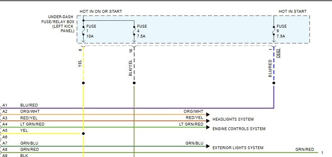Open the ENGINE CONTROLS SYSTEM reference

coord(239,129)
